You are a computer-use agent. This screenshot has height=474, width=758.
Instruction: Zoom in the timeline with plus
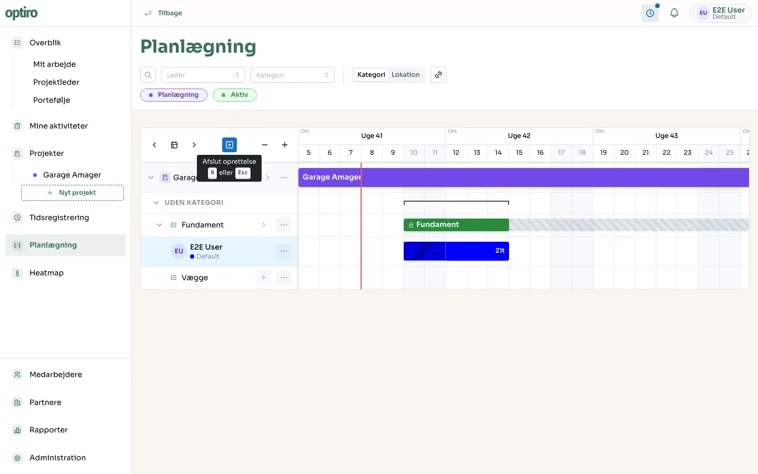pos(285,145)
